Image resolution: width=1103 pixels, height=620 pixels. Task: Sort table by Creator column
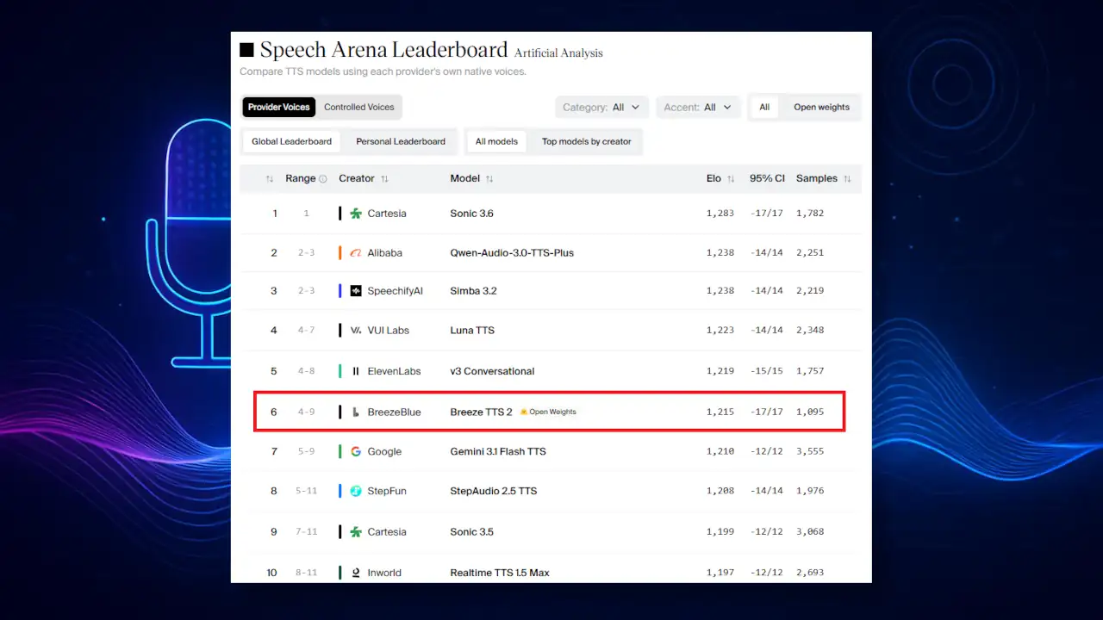[384, 179]
